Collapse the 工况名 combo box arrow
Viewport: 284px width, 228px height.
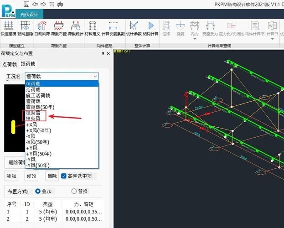(x=95, y=77)
